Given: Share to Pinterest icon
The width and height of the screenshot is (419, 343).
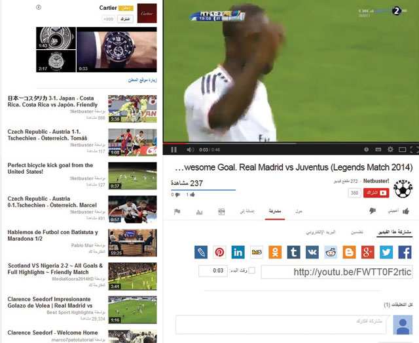Looking at the screenshot, I should click(x=219, y=252).
